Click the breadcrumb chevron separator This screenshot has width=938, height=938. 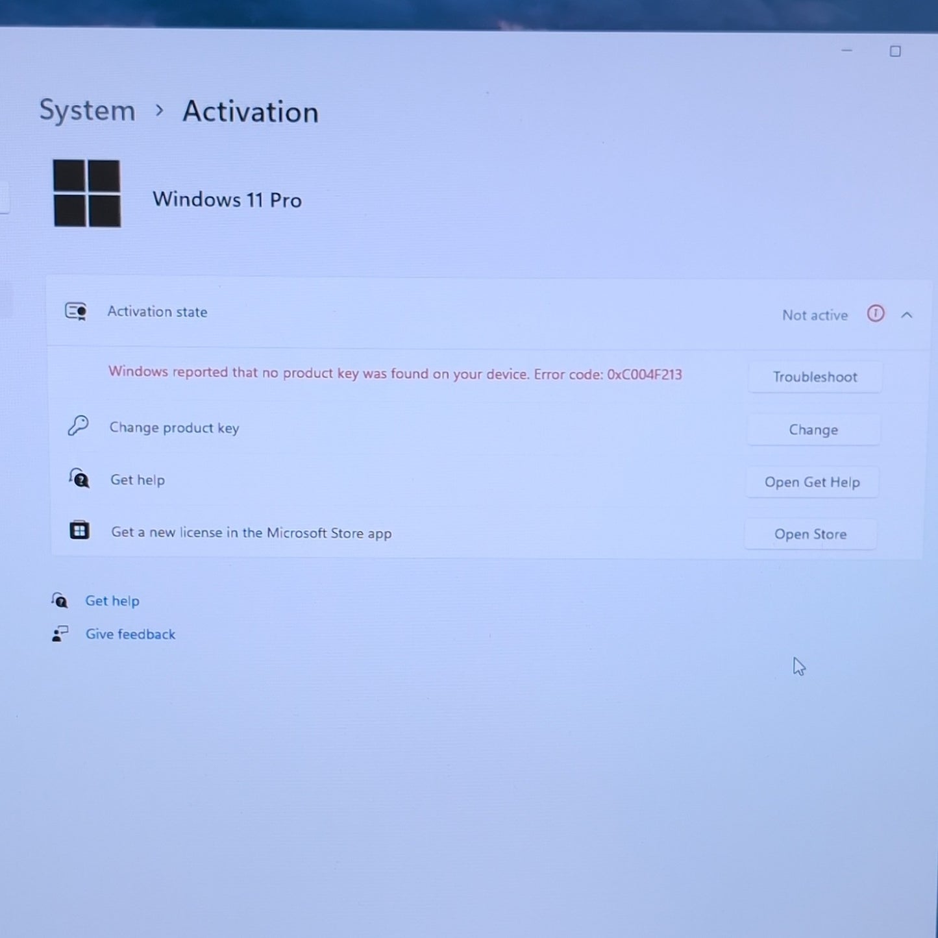(159, 111)
